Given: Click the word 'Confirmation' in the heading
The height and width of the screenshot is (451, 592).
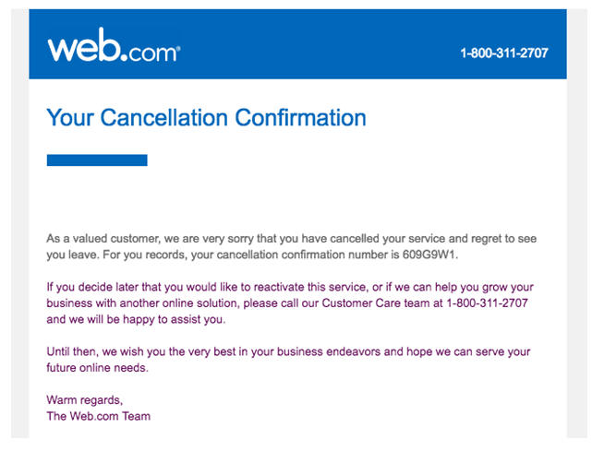Looking at the screenshot, I should point(300,118).
